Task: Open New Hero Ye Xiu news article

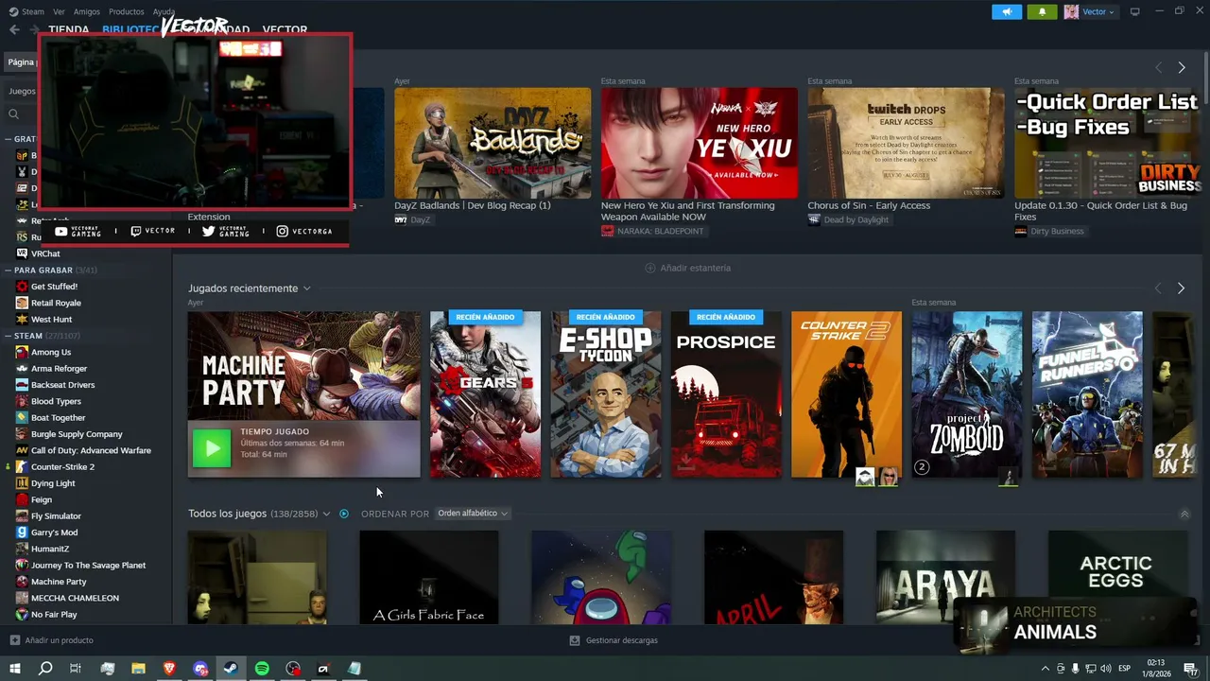Action: 699,144
